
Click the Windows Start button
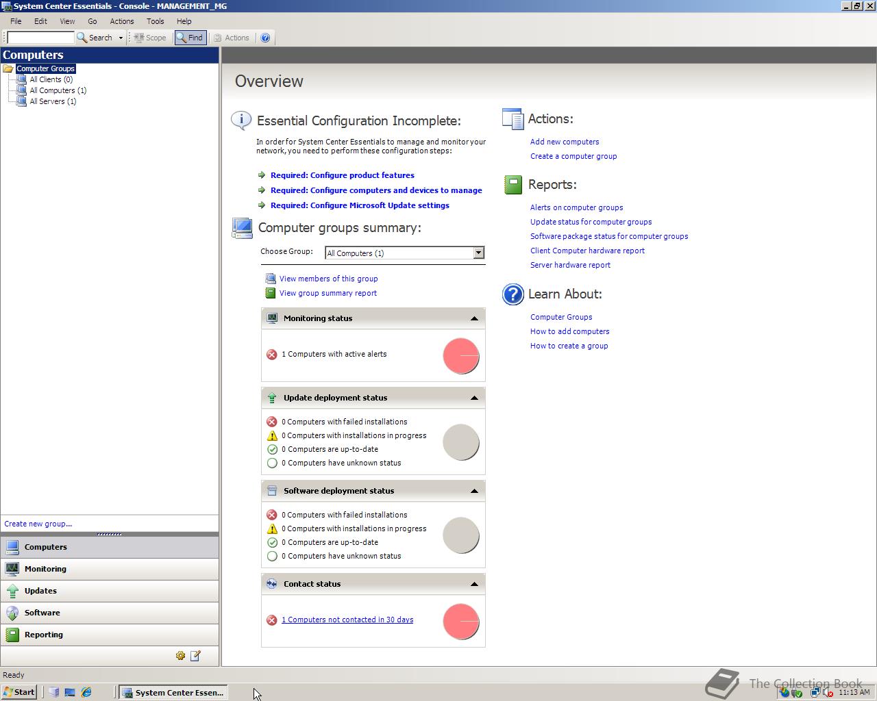coord(19,692)
